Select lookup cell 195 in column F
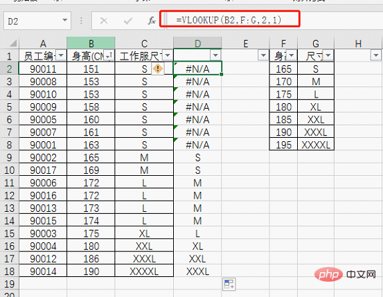Image resolution: width=383 pixels, height=297 pixels. [x=283, y=145]
